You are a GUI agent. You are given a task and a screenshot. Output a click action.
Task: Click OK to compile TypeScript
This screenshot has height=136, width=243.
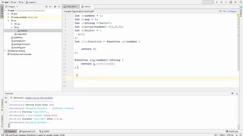coord(220,11)
